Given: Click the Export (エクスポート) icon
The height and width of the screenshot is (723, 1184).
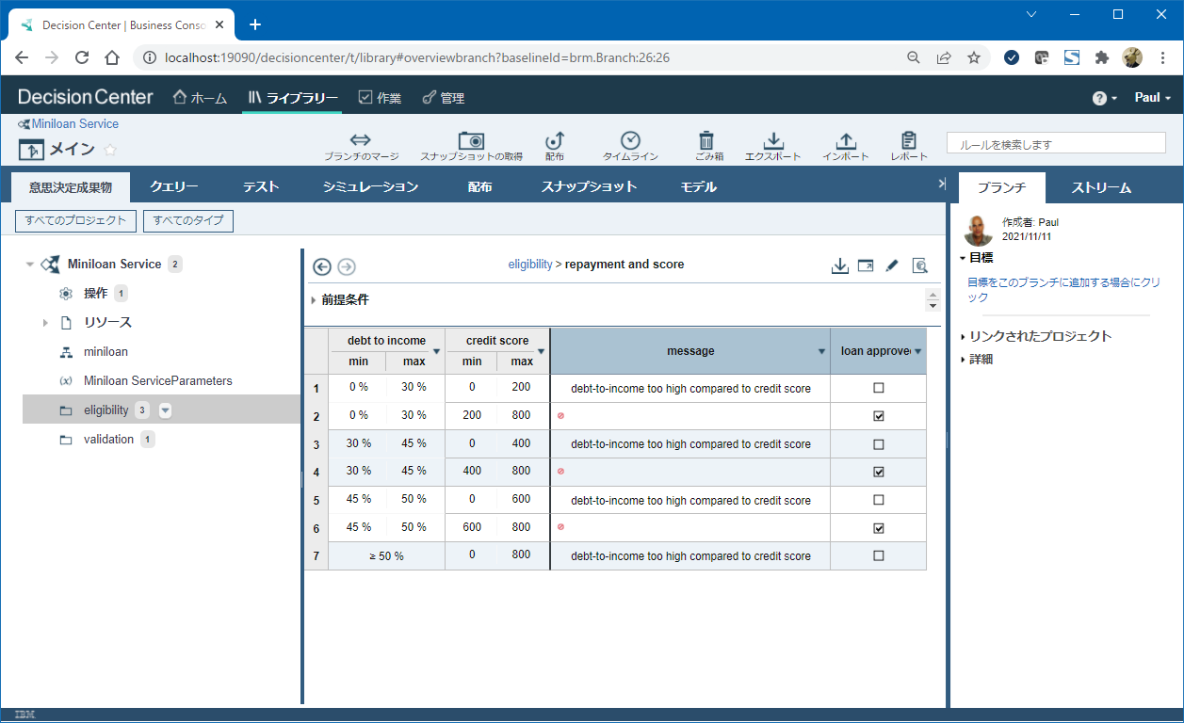Looking at the screenshot, I should point(772,140).
